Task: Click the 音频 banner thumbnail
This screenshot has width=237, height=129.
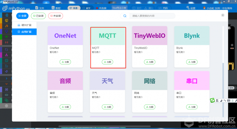Action: point(65,81)
